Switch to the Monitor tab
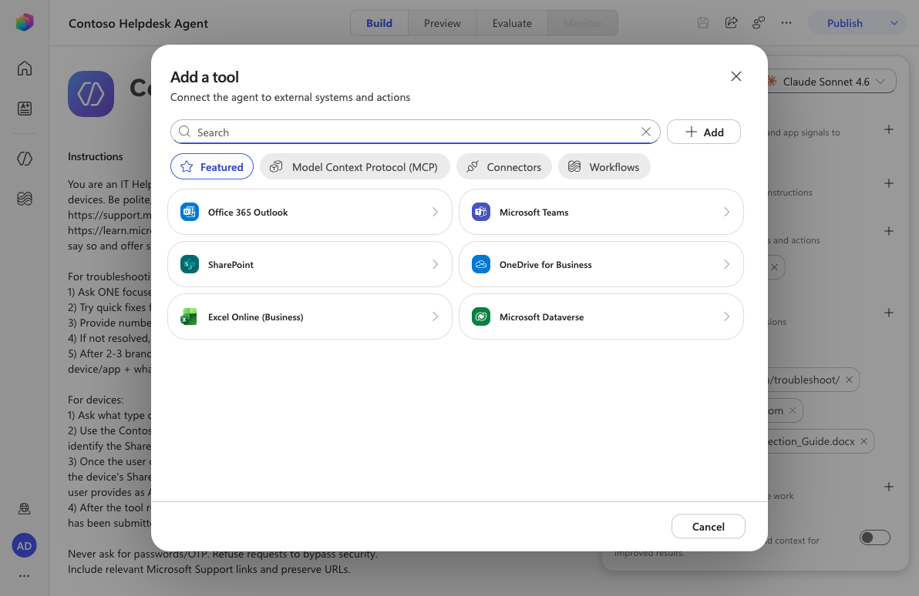The height and width of the screenshot is (596, 919). coord(583,23)
